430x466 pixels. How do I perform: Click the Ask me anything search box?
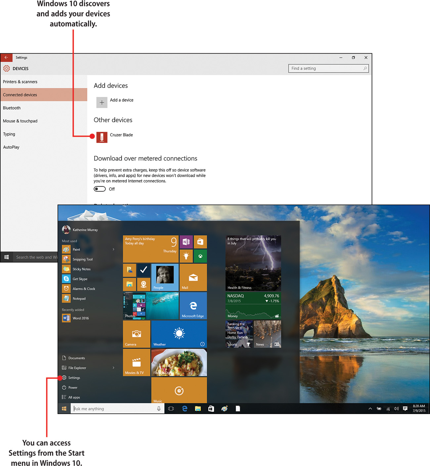(x=117, y=409)
